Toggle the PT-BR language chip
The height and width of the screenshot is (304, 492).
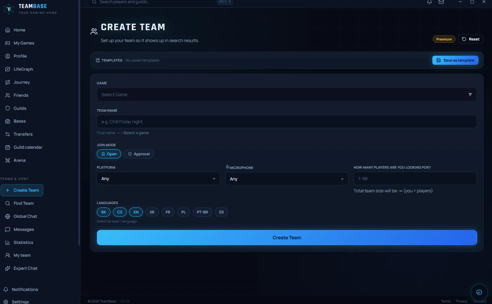click(203, 212)
